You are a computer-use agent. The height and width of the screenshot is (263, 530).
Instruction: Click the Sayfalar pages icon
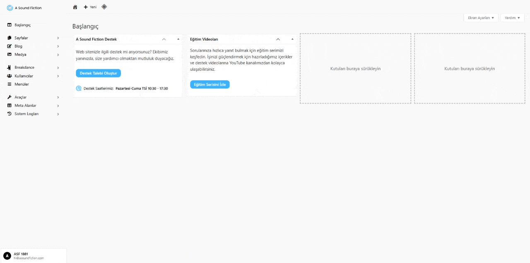(x=9, y=38)
